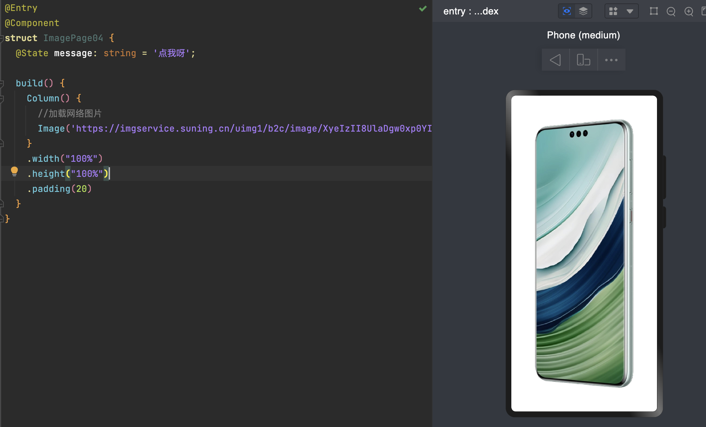
Task: Toggle the 3D layers view icon
Action: (583, 11)
